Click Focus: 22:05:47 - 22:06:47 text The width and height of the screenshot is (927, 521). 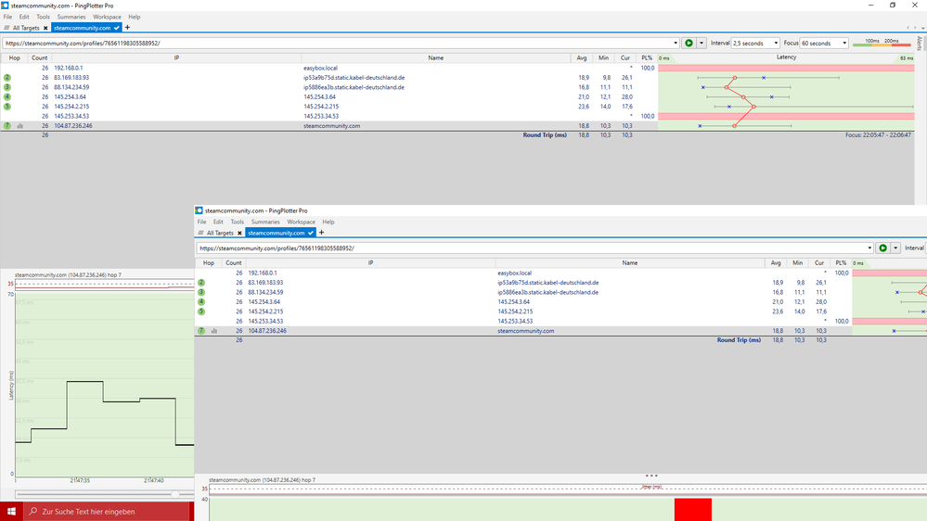point(878,135)
